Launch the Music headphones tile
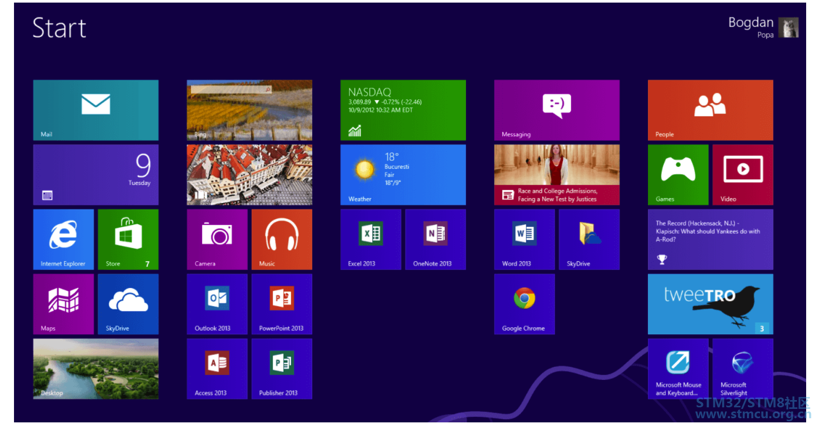Viewport: 816px width, 426px height. coord(282,239)
